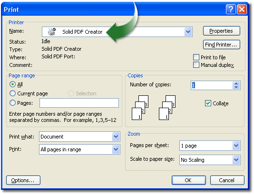Open the All pages in range dropdown
Image resolution: width=254 pixels, height=194 pixels.
click(116, 149)
